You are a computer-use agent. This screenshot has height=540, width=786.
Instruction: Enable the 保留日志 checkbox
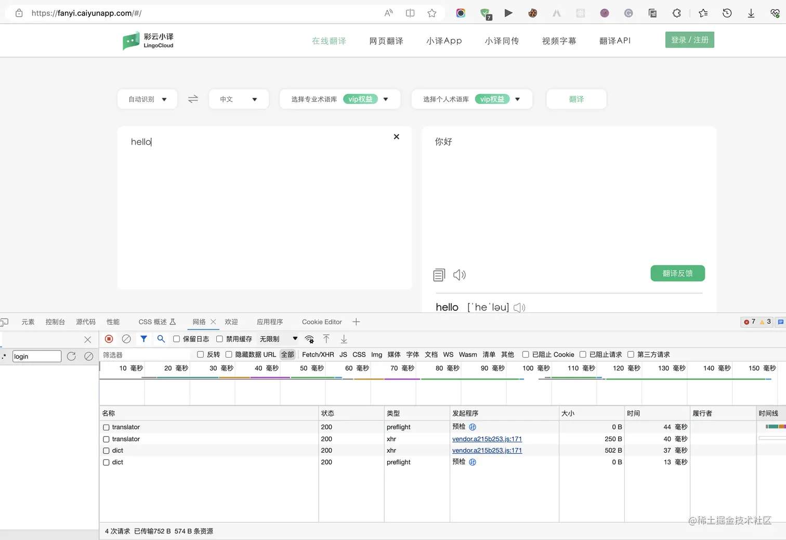pyautogui.click(x=177, y=339)
